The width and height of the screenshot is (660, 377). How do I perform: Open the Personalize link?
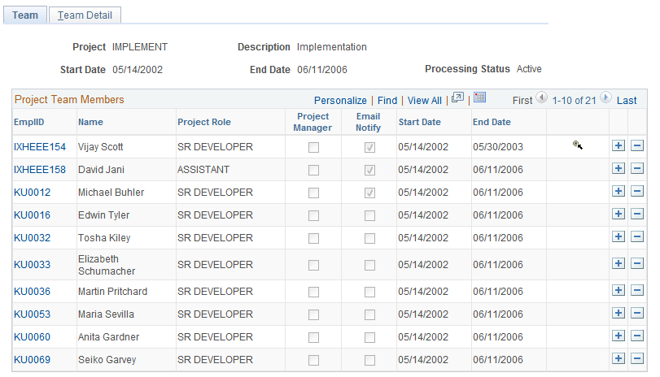(x=340, y=101)
